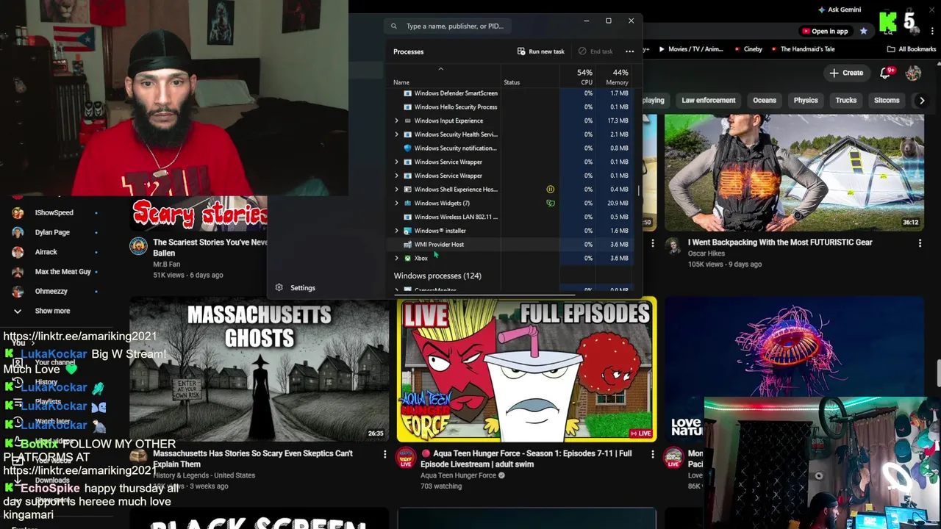Open menu for Backpacking FUTURISTIC Gear video
This screenshot has height=529, width=941.
920,243
